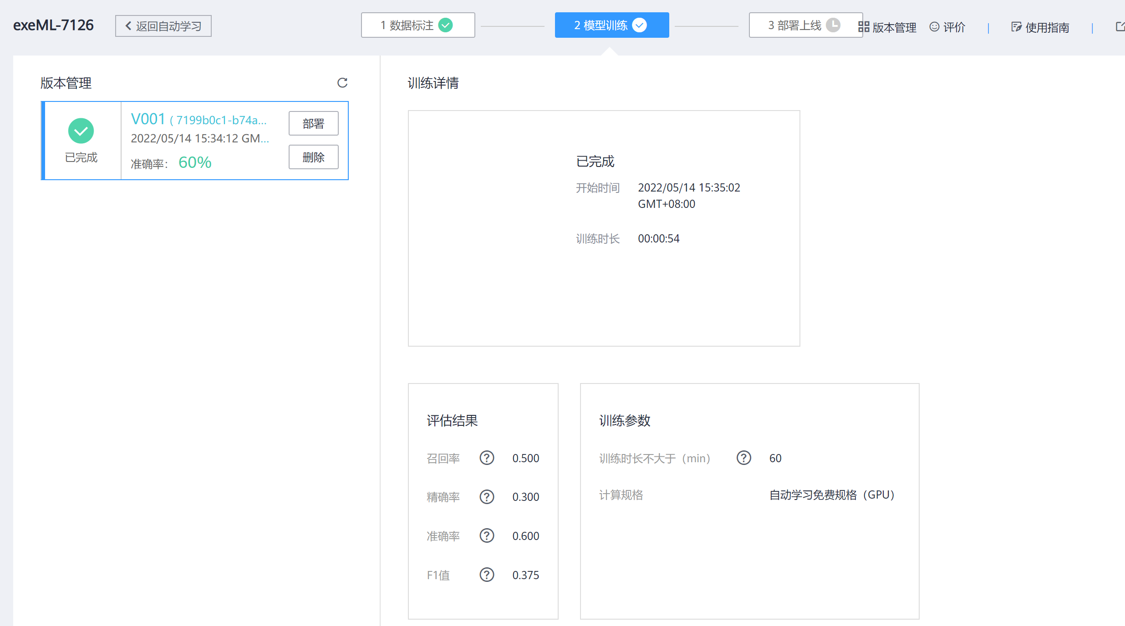Click the 训练时长 label in details card
Screen dimensions: 1125x626
[x=598, y=238]
